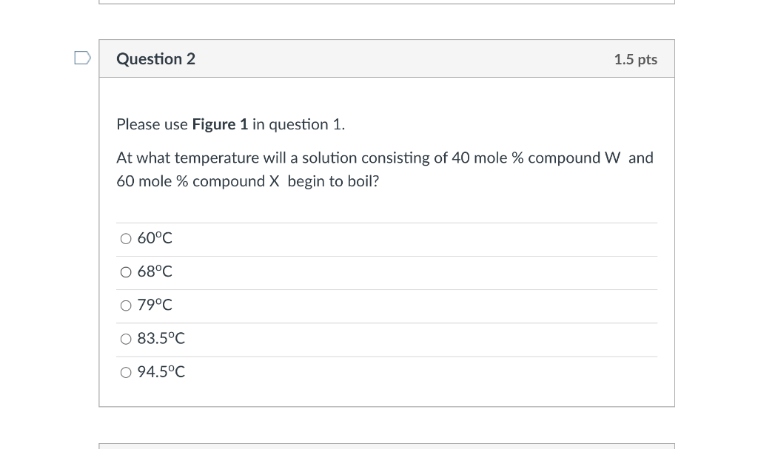Click the 60°C answer label text
The image size is (758, 449).
click(155, 238)
